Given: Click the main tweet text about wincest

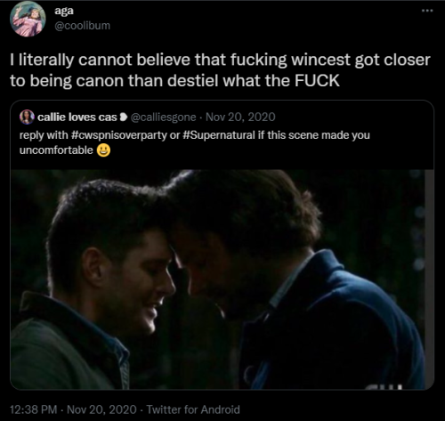Looking at the screenshot, I should pyautogui.click(x=220, y=70).
